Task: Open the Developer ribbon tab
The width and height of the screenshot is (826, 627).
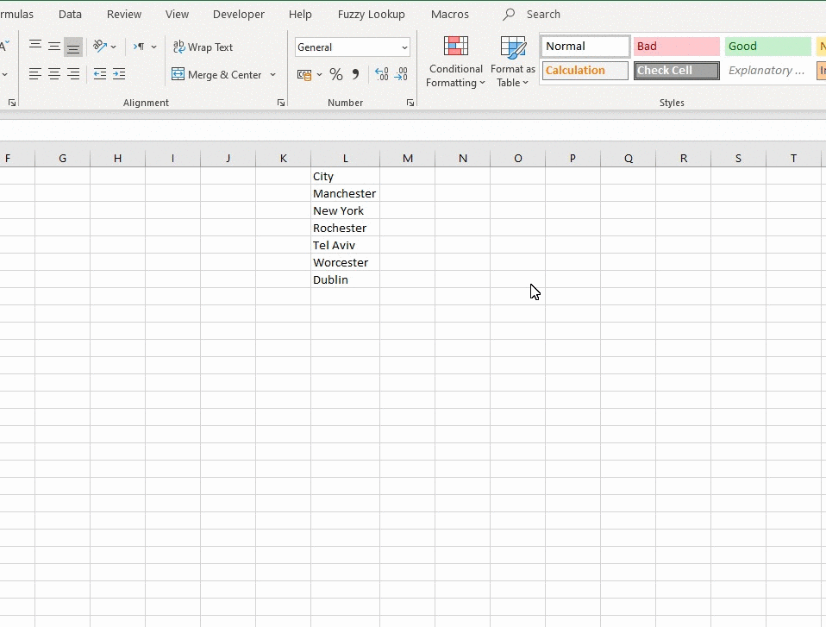Action: click(x=239, y=15)
